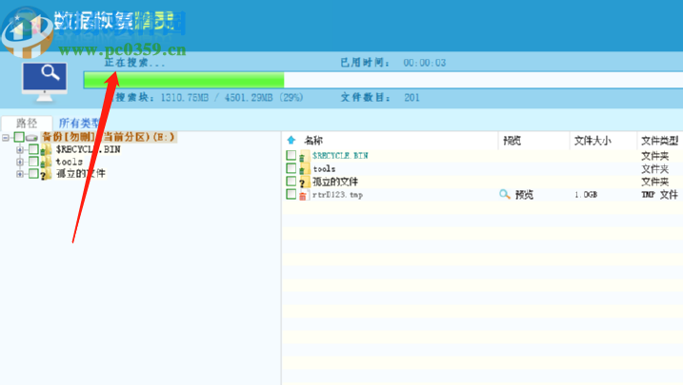Click the 文件数目 label
The image size is (683, 385).
[x=365, y=97]
